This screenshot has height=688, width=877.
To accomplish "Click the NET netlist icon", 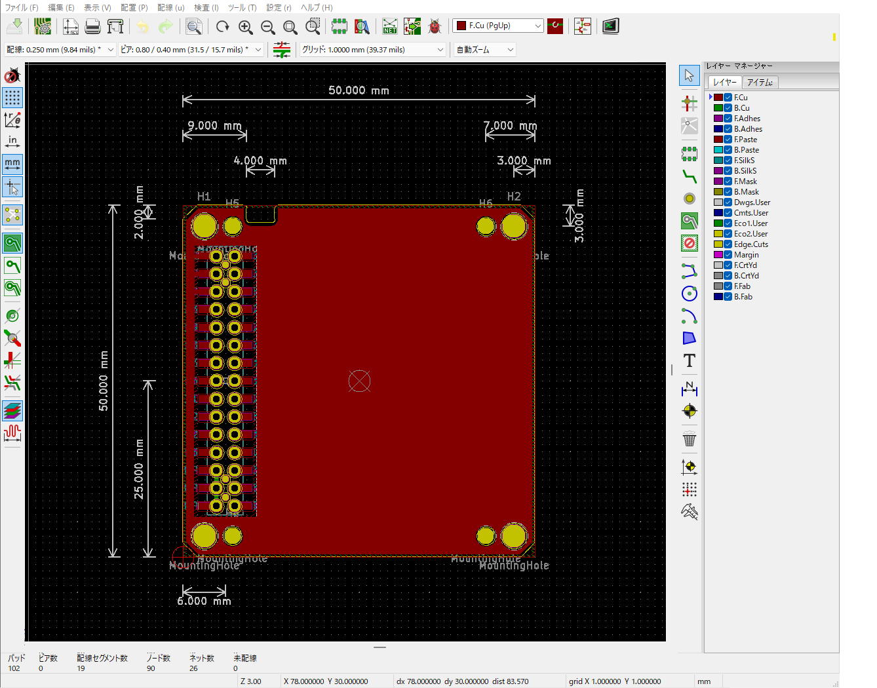I will tap(390, 26).
